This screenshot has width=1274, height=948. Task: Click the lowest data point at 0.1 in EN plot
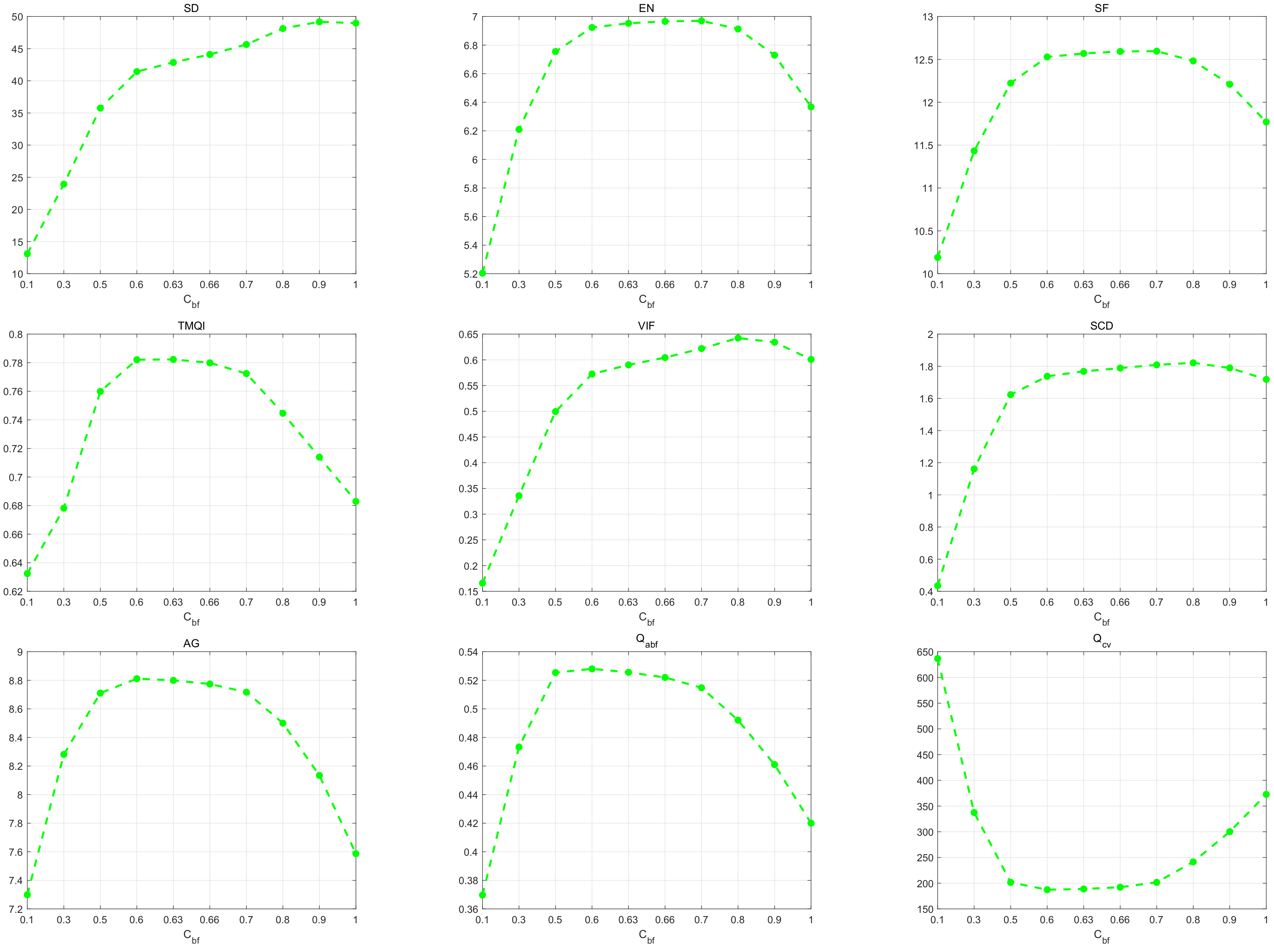[482, 273]
